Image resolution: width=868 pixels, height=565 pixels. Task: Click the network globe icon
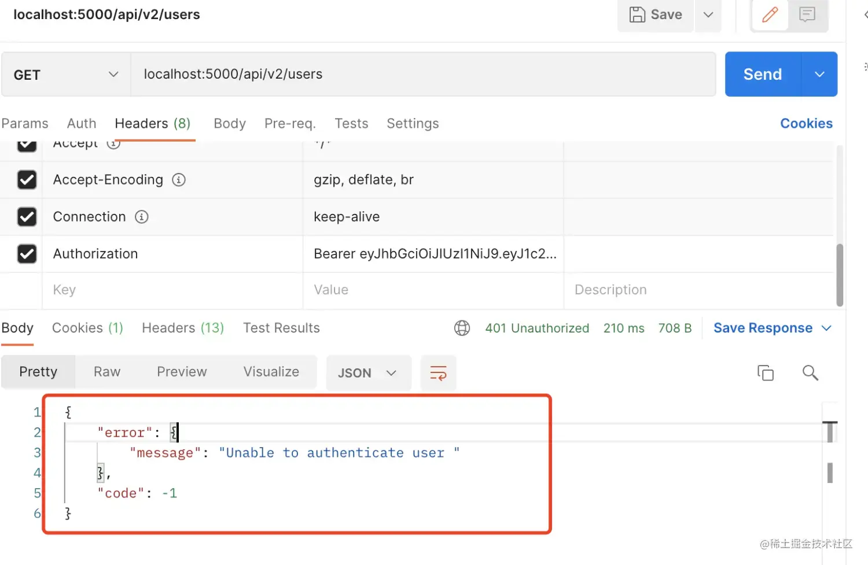462,328
